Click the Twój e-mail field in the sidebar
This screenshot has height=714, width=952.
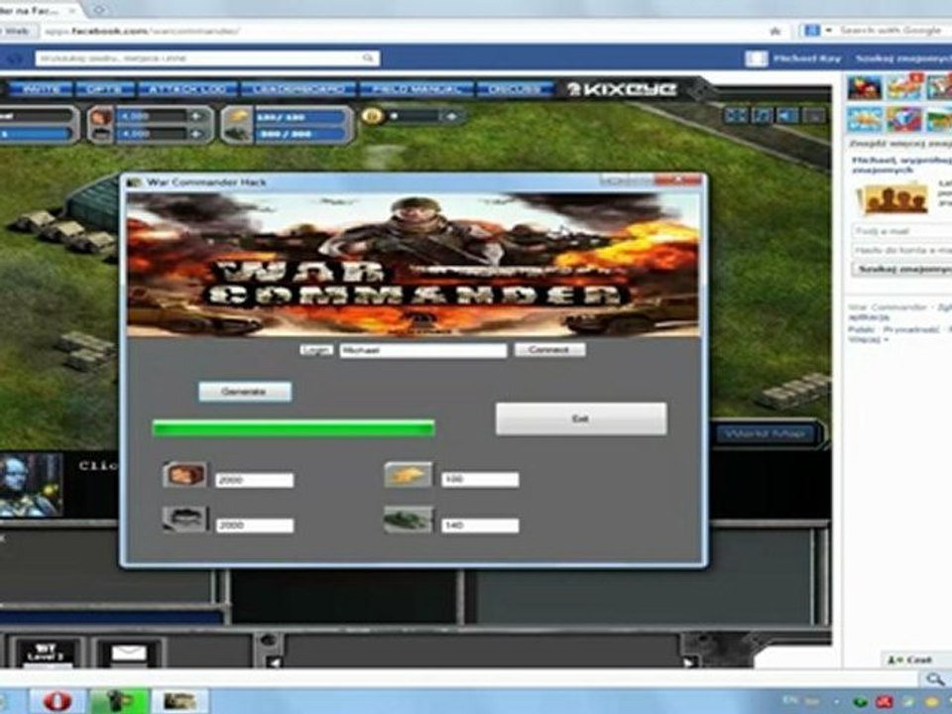[x=901, y=231]
